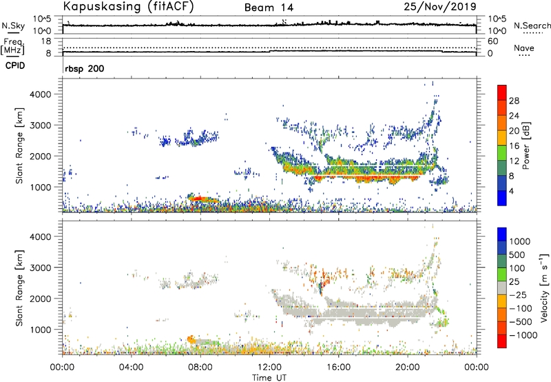Select the Time UT axis title

click(269, 378)
